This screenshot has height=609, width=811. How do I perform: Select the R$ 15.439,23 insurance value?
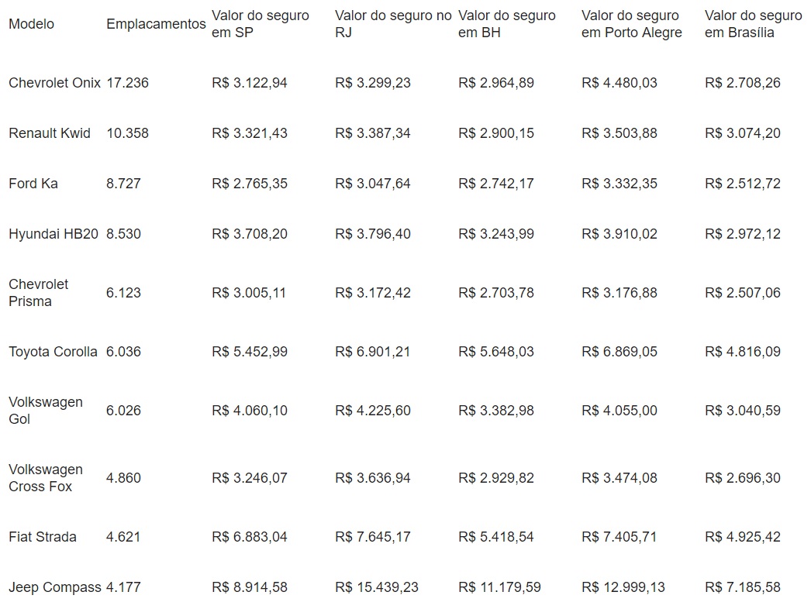(x=377, y=587)
